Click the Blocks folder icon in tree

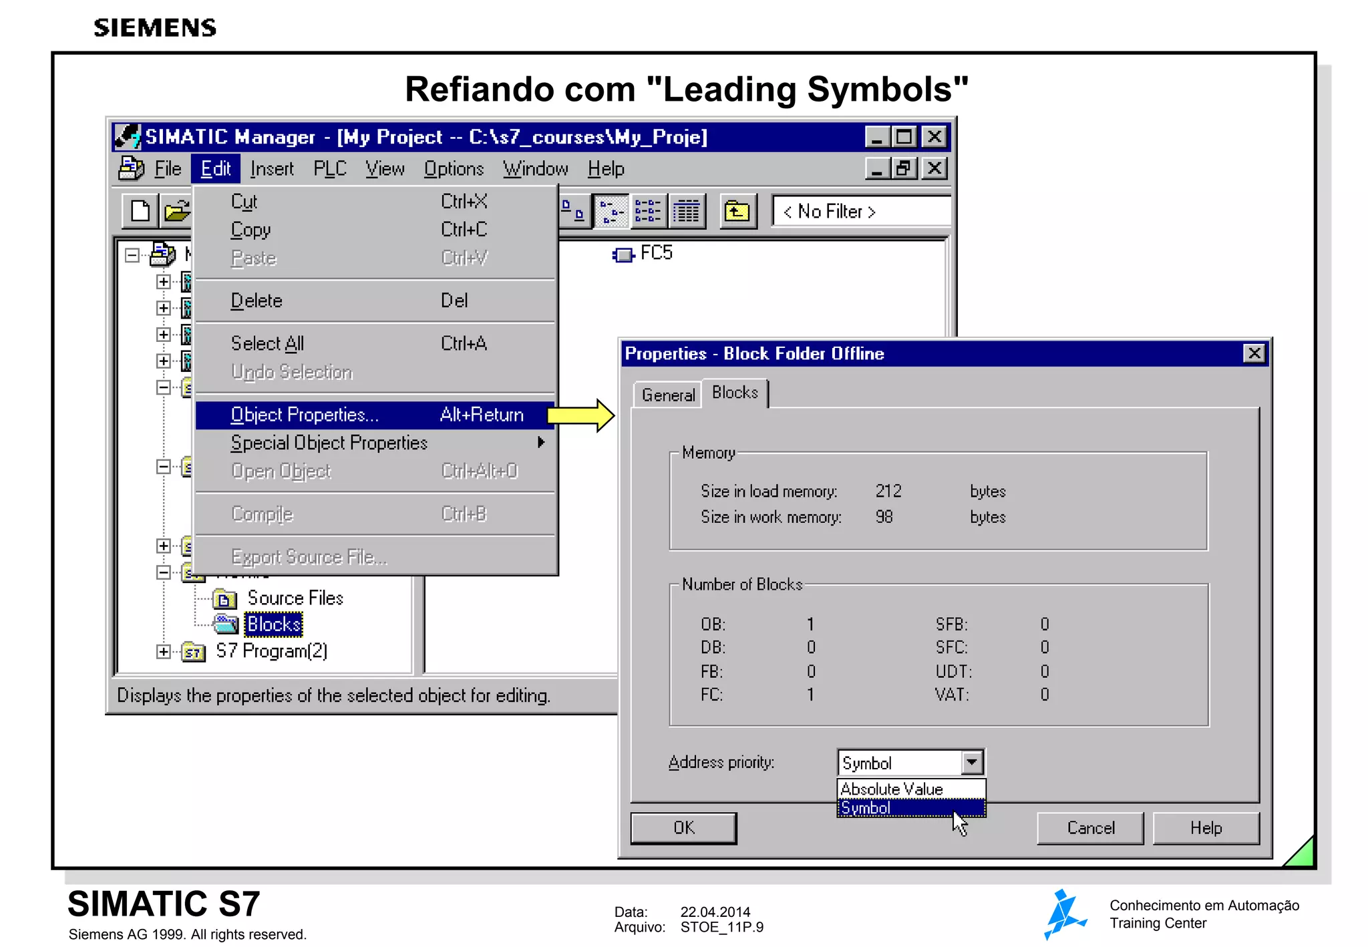click(225, 624)
